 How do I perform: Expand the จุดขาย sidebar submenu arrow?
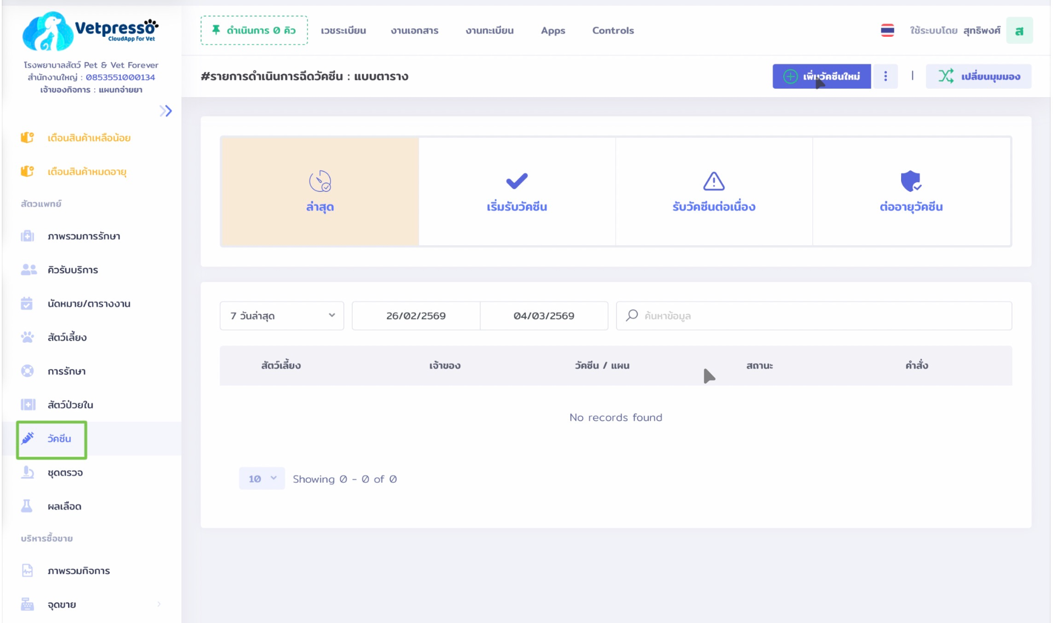click(159, 604)
